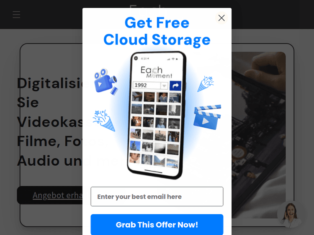Click the EachMoment logo on phone

tap(156, 72)
